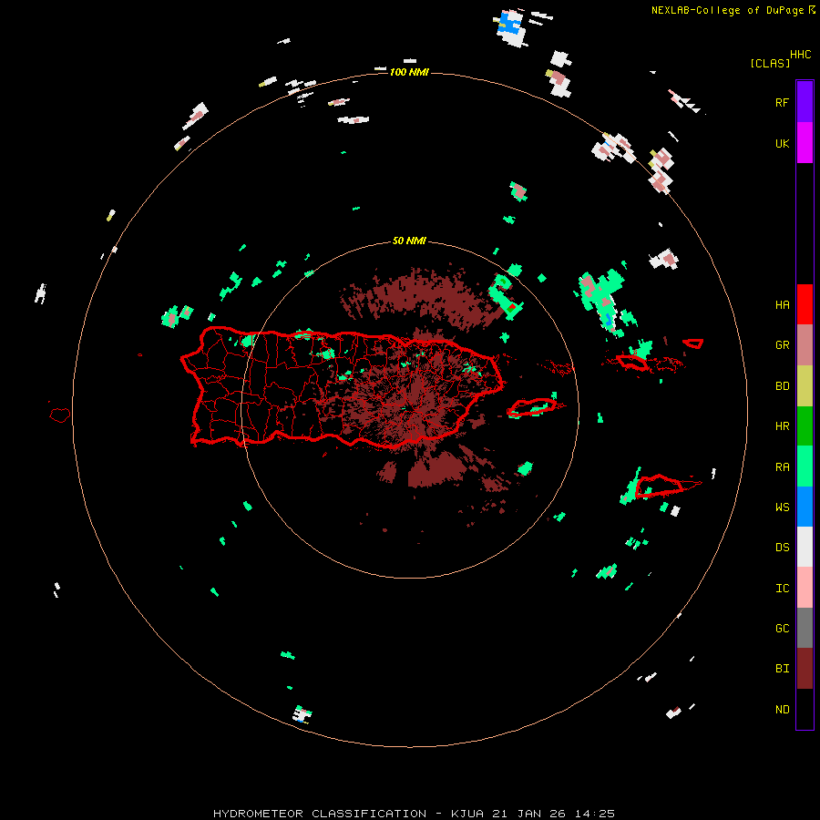Click the GC legend label

tap(782, 628)
